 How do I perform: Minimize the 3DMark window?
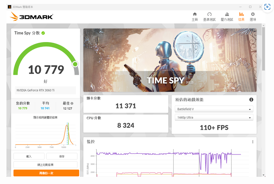240,7
